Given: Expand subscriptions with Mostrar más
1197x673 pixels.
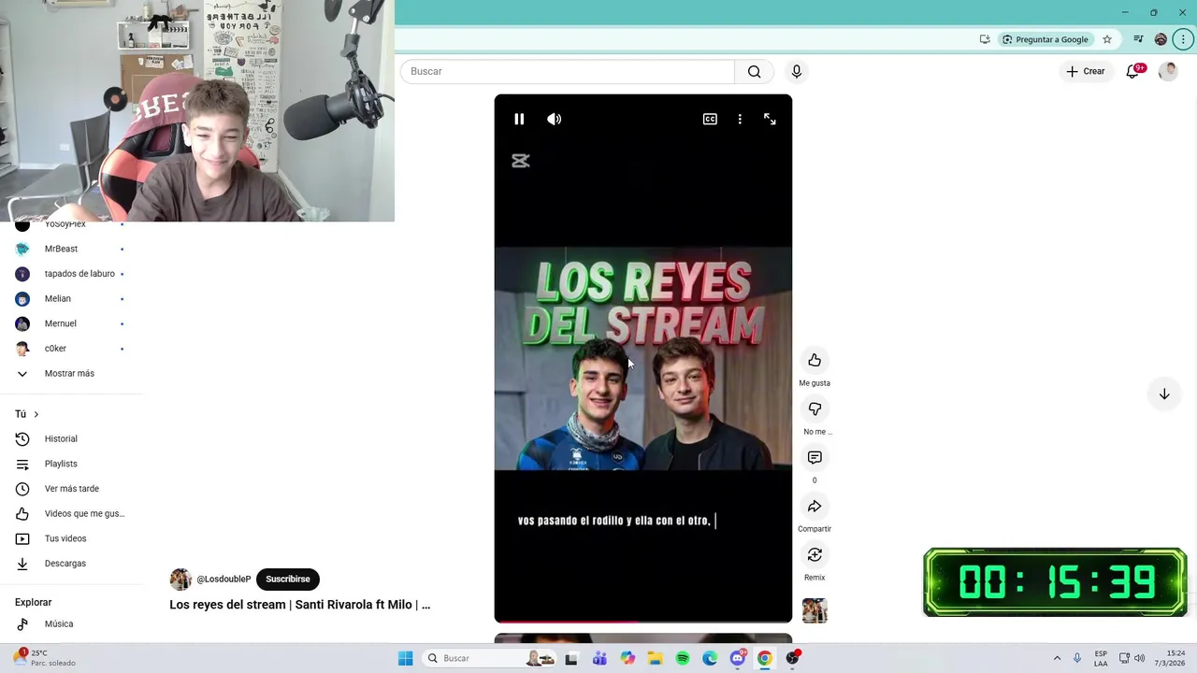Looking at the screenshot, I should (71, 374).
